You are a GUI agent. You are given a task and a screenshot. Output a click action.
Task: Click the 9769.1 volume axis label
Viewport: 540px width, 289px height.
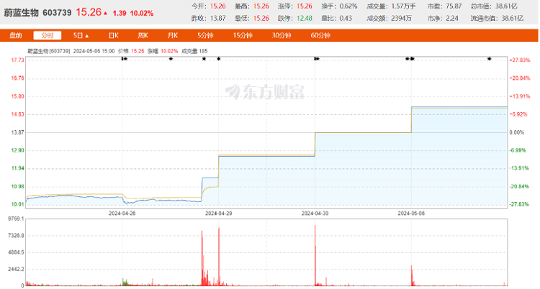coord(16,219)
